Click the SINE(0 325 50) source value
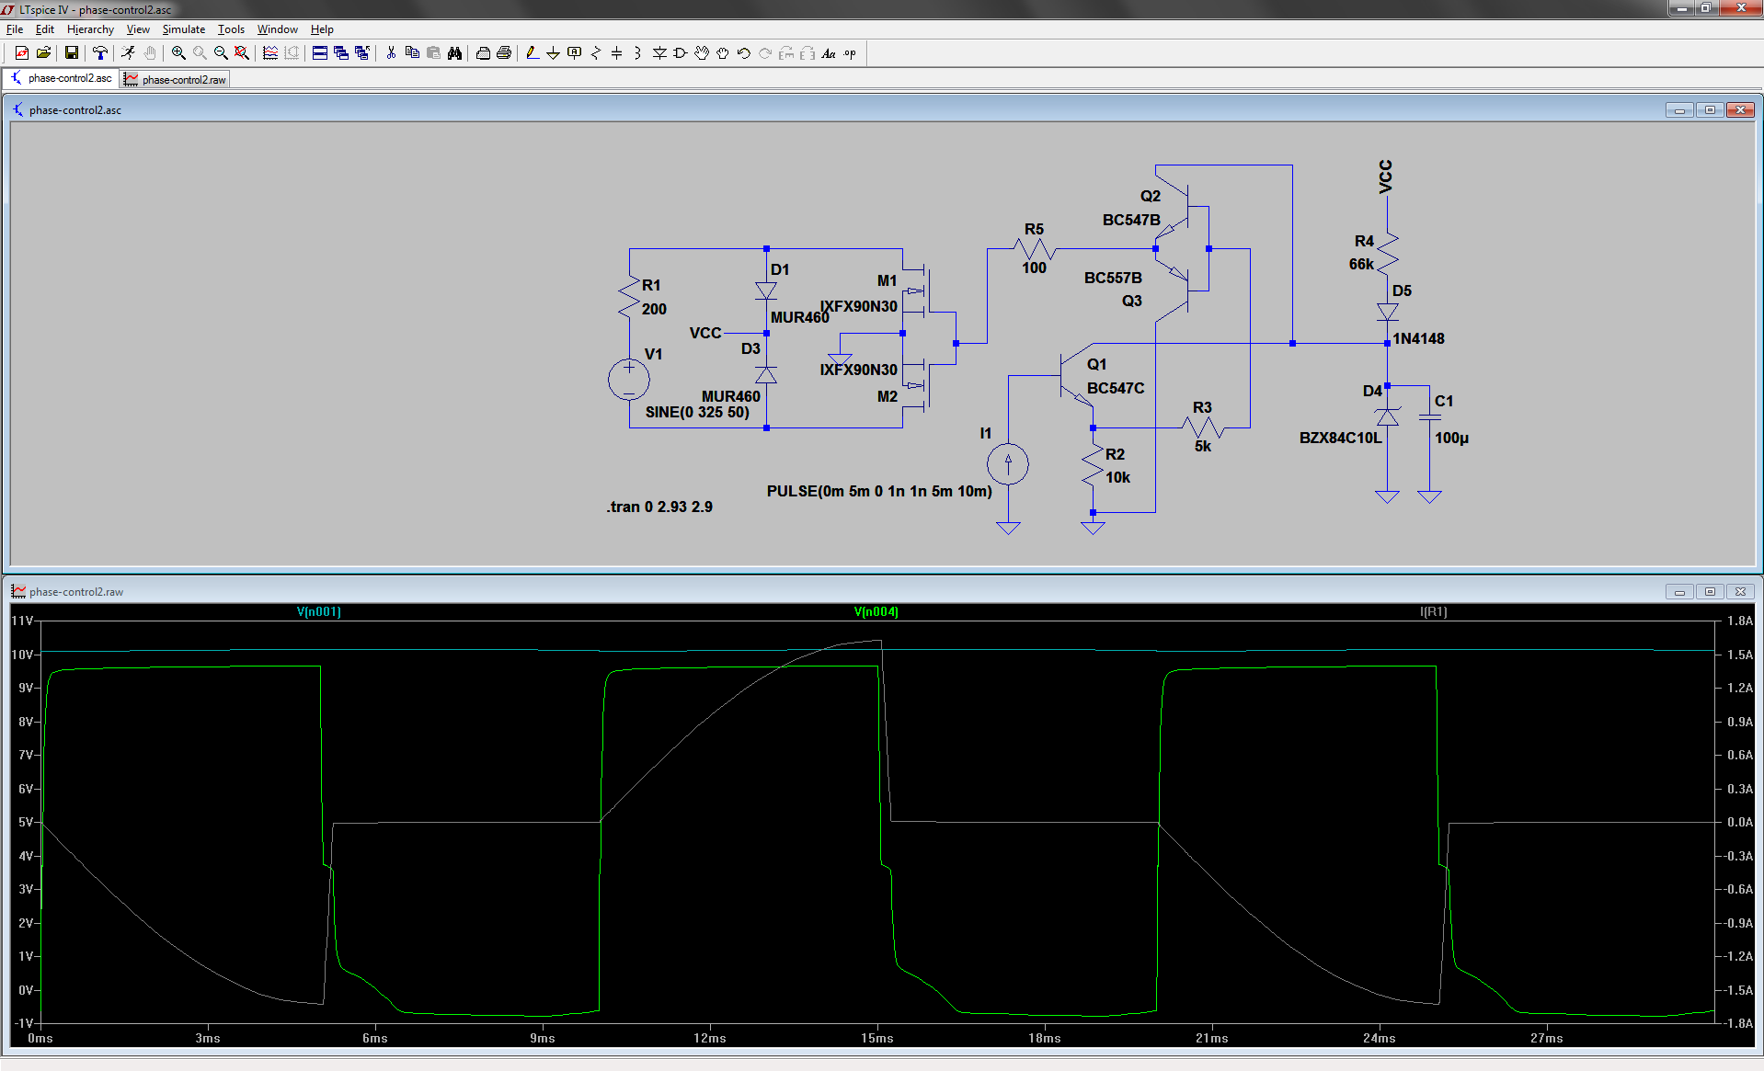The image size is (1764, 1071). coord(697,412)
